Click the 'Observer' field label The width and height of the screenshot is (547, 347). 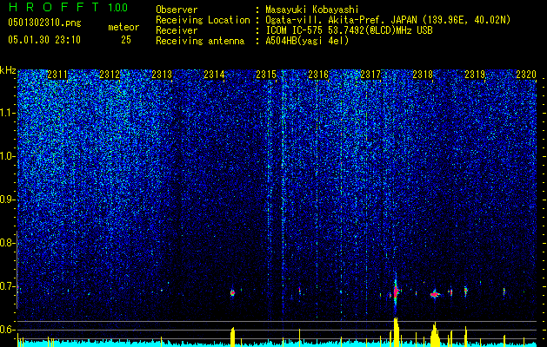pos(177,10)
